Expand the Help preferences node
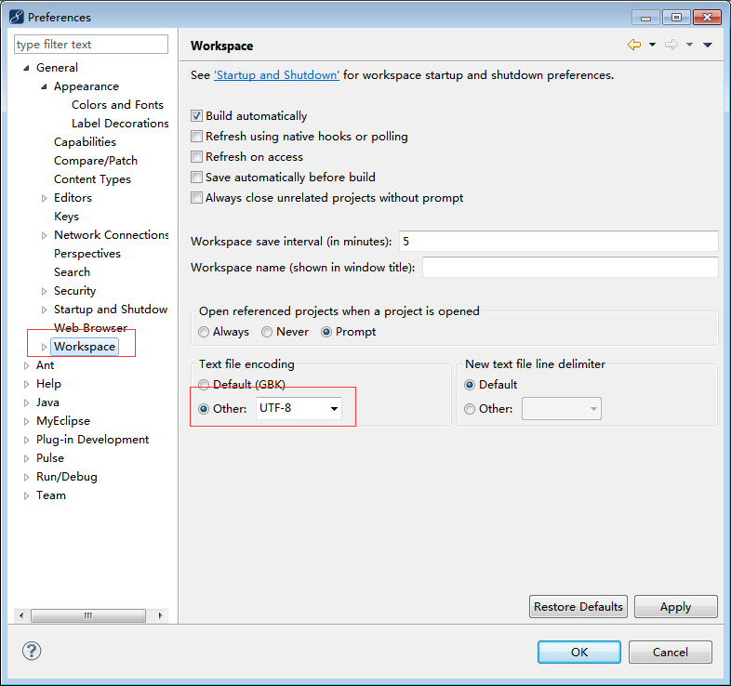Image resolution: width=731 pixels, height=686 pixels. coord(27,385)
